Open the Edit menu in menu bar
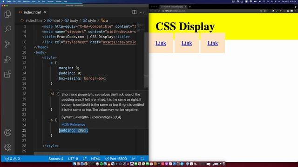 [x=19, y=1]
